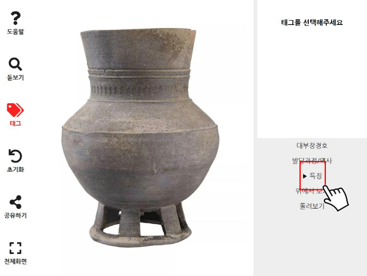The height and width of the screenshot is (276, 367).
Task: Click the 돋보기 text label
Action: 16,77
